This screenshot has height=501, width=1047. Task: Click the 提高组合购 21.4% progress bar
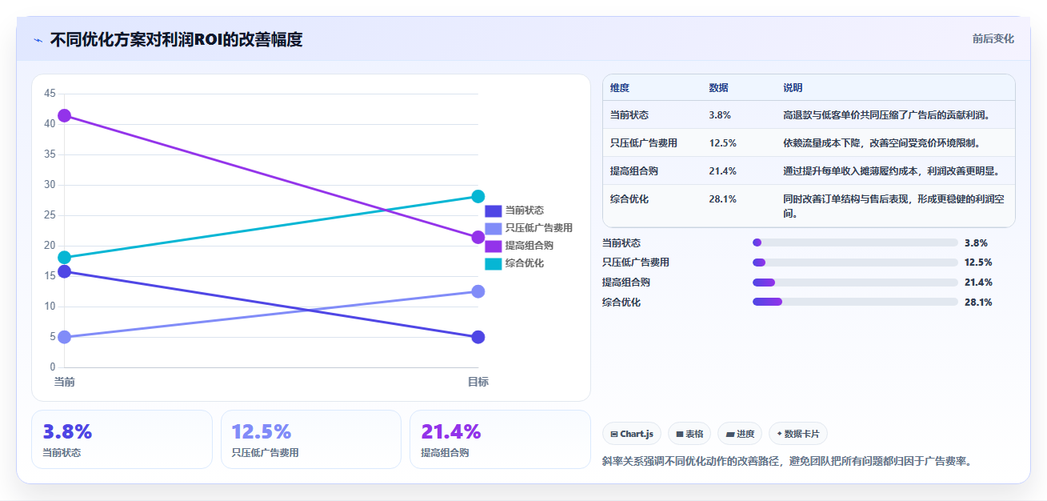click(855, 282)
